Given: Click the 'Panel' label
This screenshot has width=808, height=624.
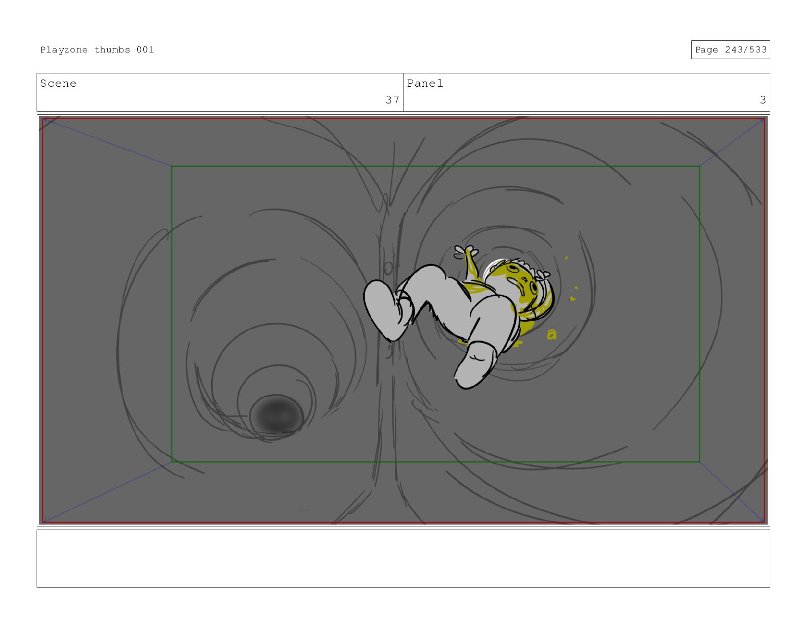Looking at the screenshot, I should click(x=425, y=84).
